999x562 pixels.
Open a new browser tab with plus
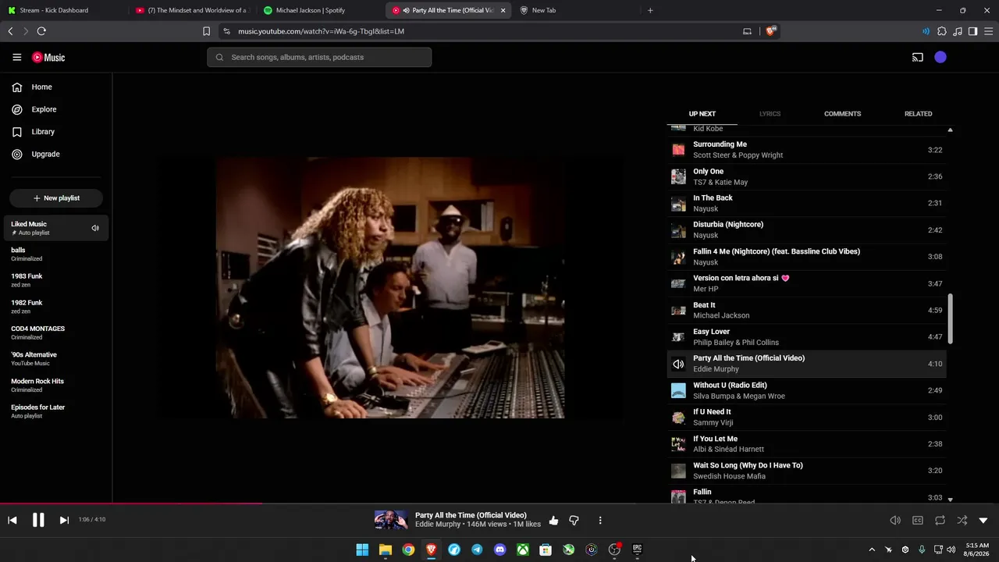pos(650,10)
